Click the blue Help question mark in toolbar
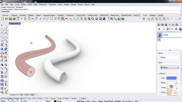The height and width of the screenshot is (102, 182). [123, 19]
